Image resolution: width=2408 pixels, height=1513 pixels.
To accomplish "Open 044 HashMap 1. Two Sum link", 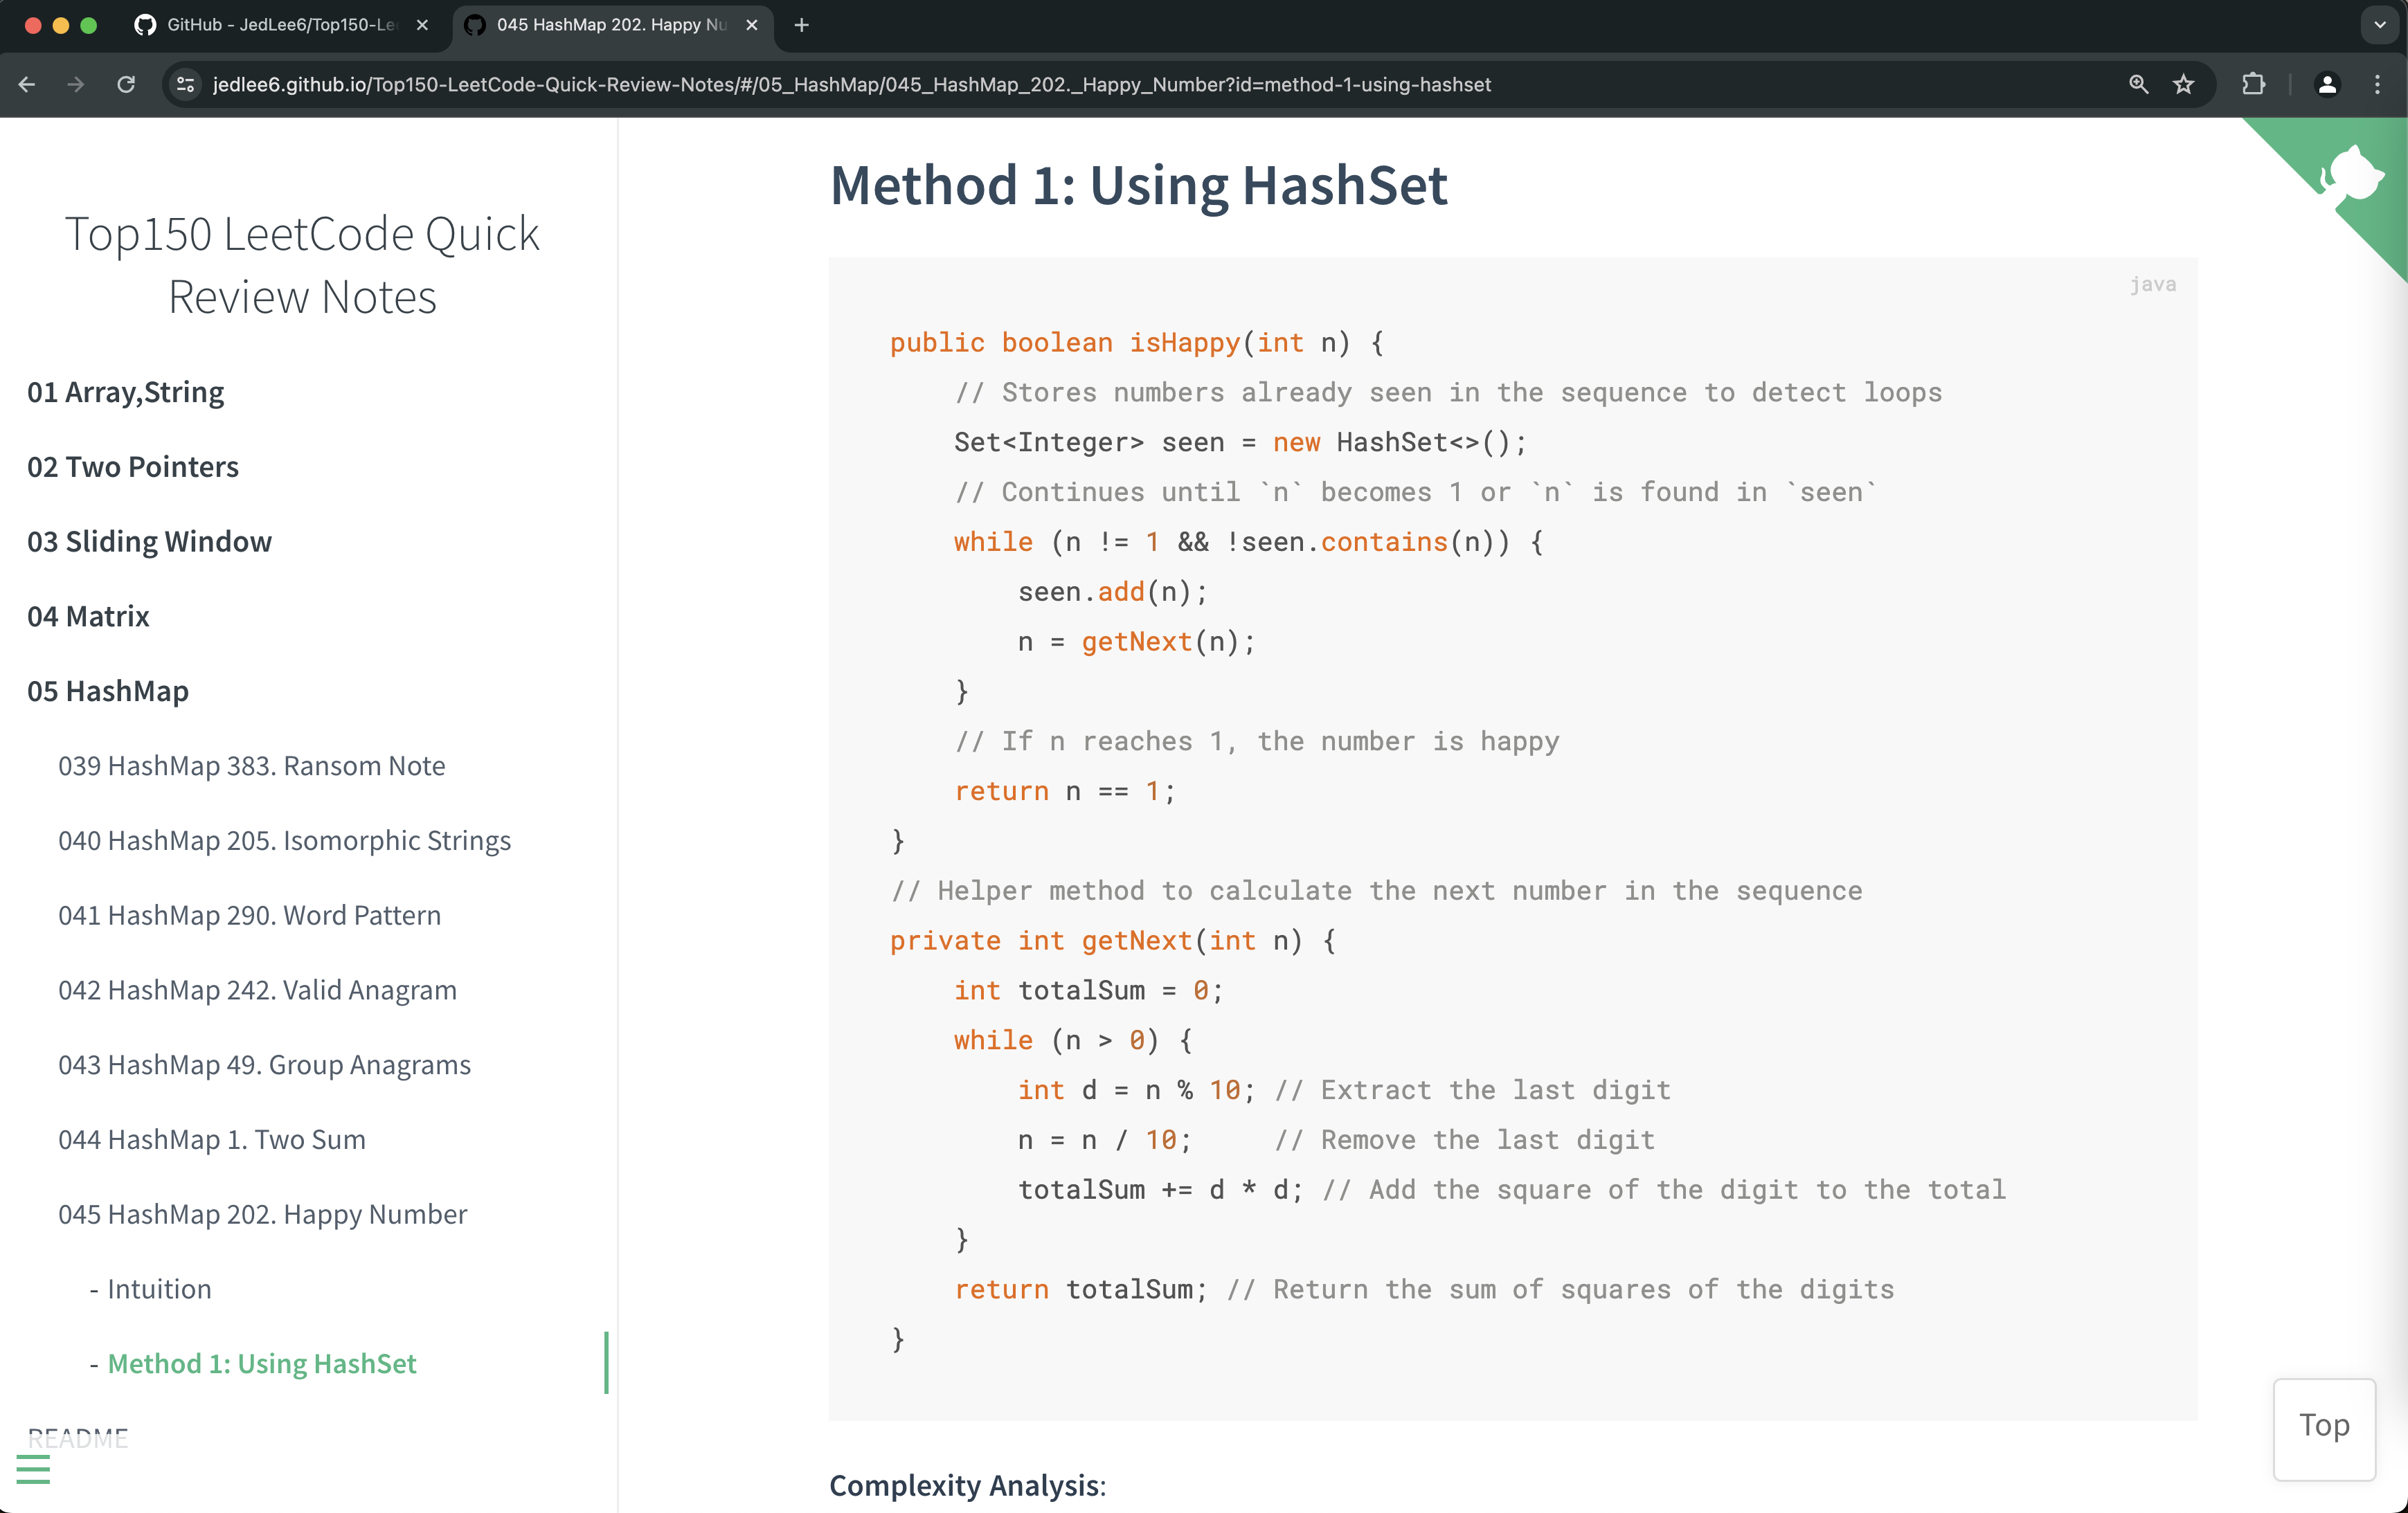I will (212, 1139).
